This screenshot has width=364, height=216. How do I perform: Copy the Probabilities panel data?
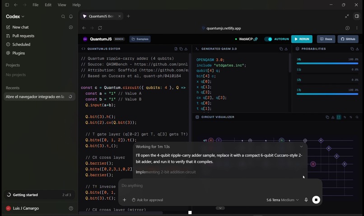[x=352, y=49]
